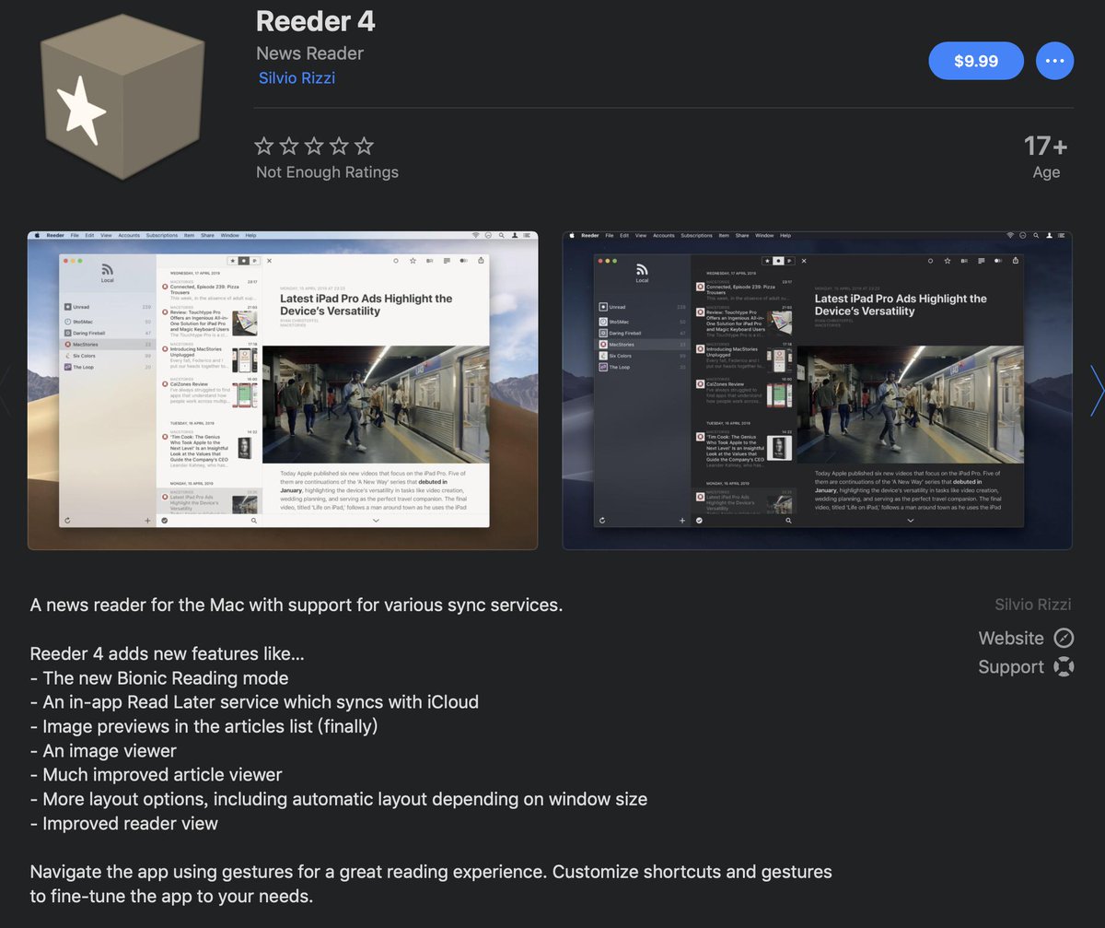The height and width of the screenshot is (928, 1105).
Task: Click the plus icon in light screenshot
Action: (x=147, y=521)
